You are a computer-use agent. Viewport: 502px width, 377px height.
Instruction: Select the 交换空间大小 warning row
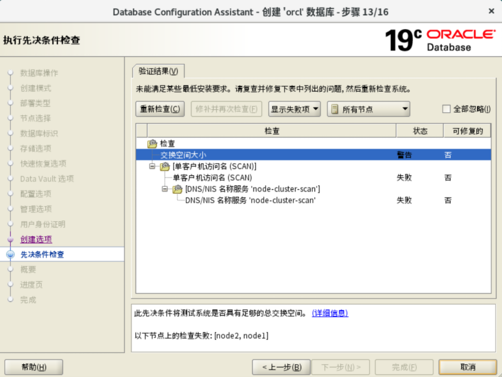click(x=277, y=155)
